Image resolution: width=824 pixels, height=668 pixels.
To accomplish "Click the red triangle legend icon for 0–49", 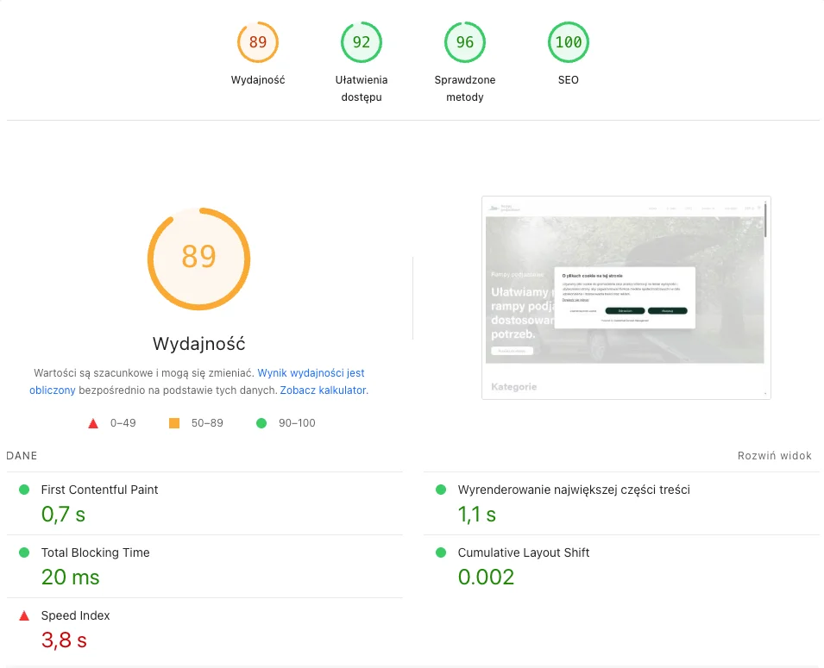I will click(x=93, y=423).
